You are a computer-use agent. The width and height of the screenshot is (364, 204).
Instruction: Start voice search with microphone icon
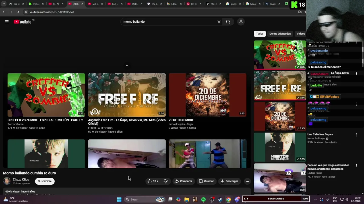coord(241,22)
